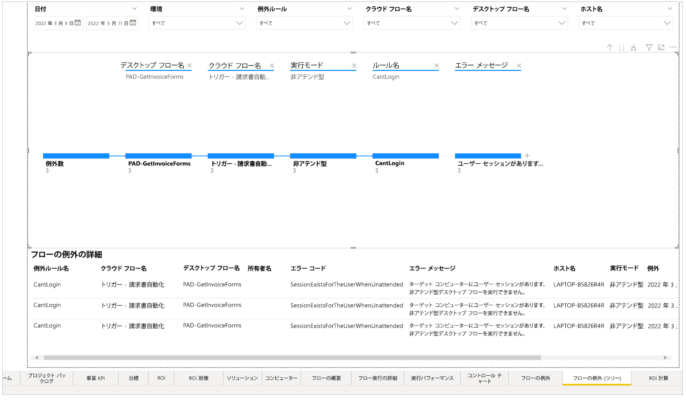Switch to コントロール チャート tab

(485, 378)
